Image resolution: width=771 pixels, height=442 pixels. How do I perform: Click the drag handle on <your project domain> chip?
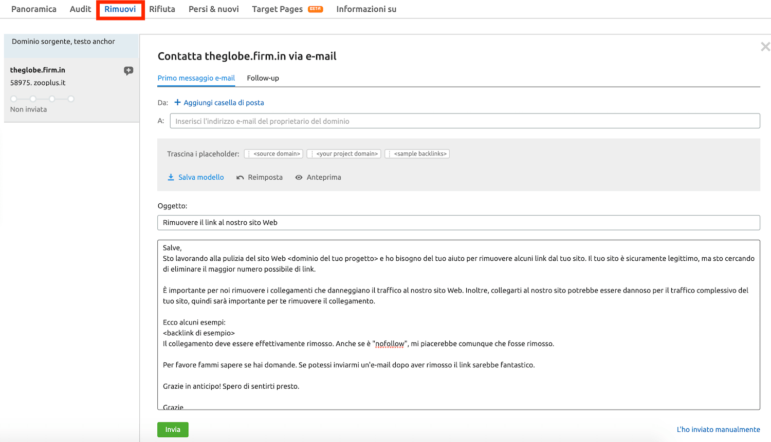pyautogui.click(x=311, y=154)
